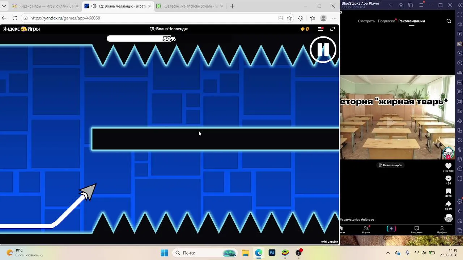Add the page to favorites with the star icon

tap(289, 18)
